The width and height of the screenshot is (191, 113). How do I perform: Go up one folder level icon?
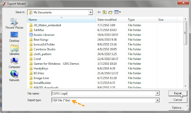point(105,12)
